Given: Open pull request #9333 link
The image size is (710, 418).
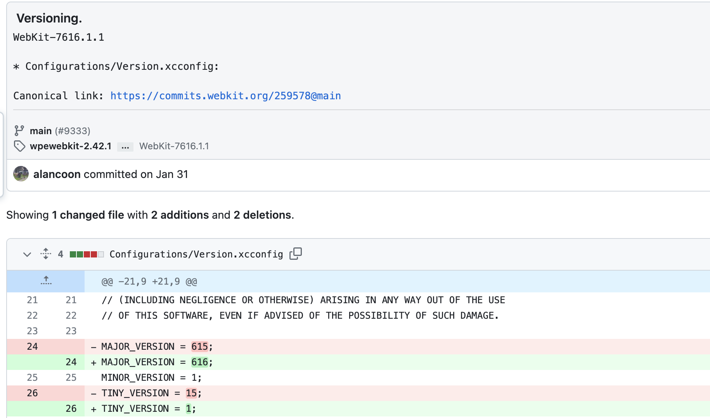Looking at the screenshot, I should [73, 131].
